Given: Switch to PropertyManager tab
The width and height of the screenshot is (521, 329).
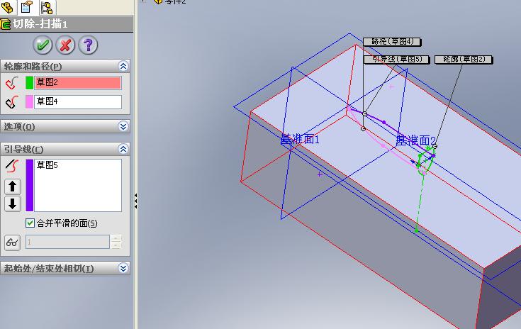Looking at the screenshot, I should coord(27,6).
